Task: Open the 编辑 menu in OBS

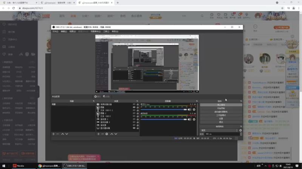Action: point(64,32)
